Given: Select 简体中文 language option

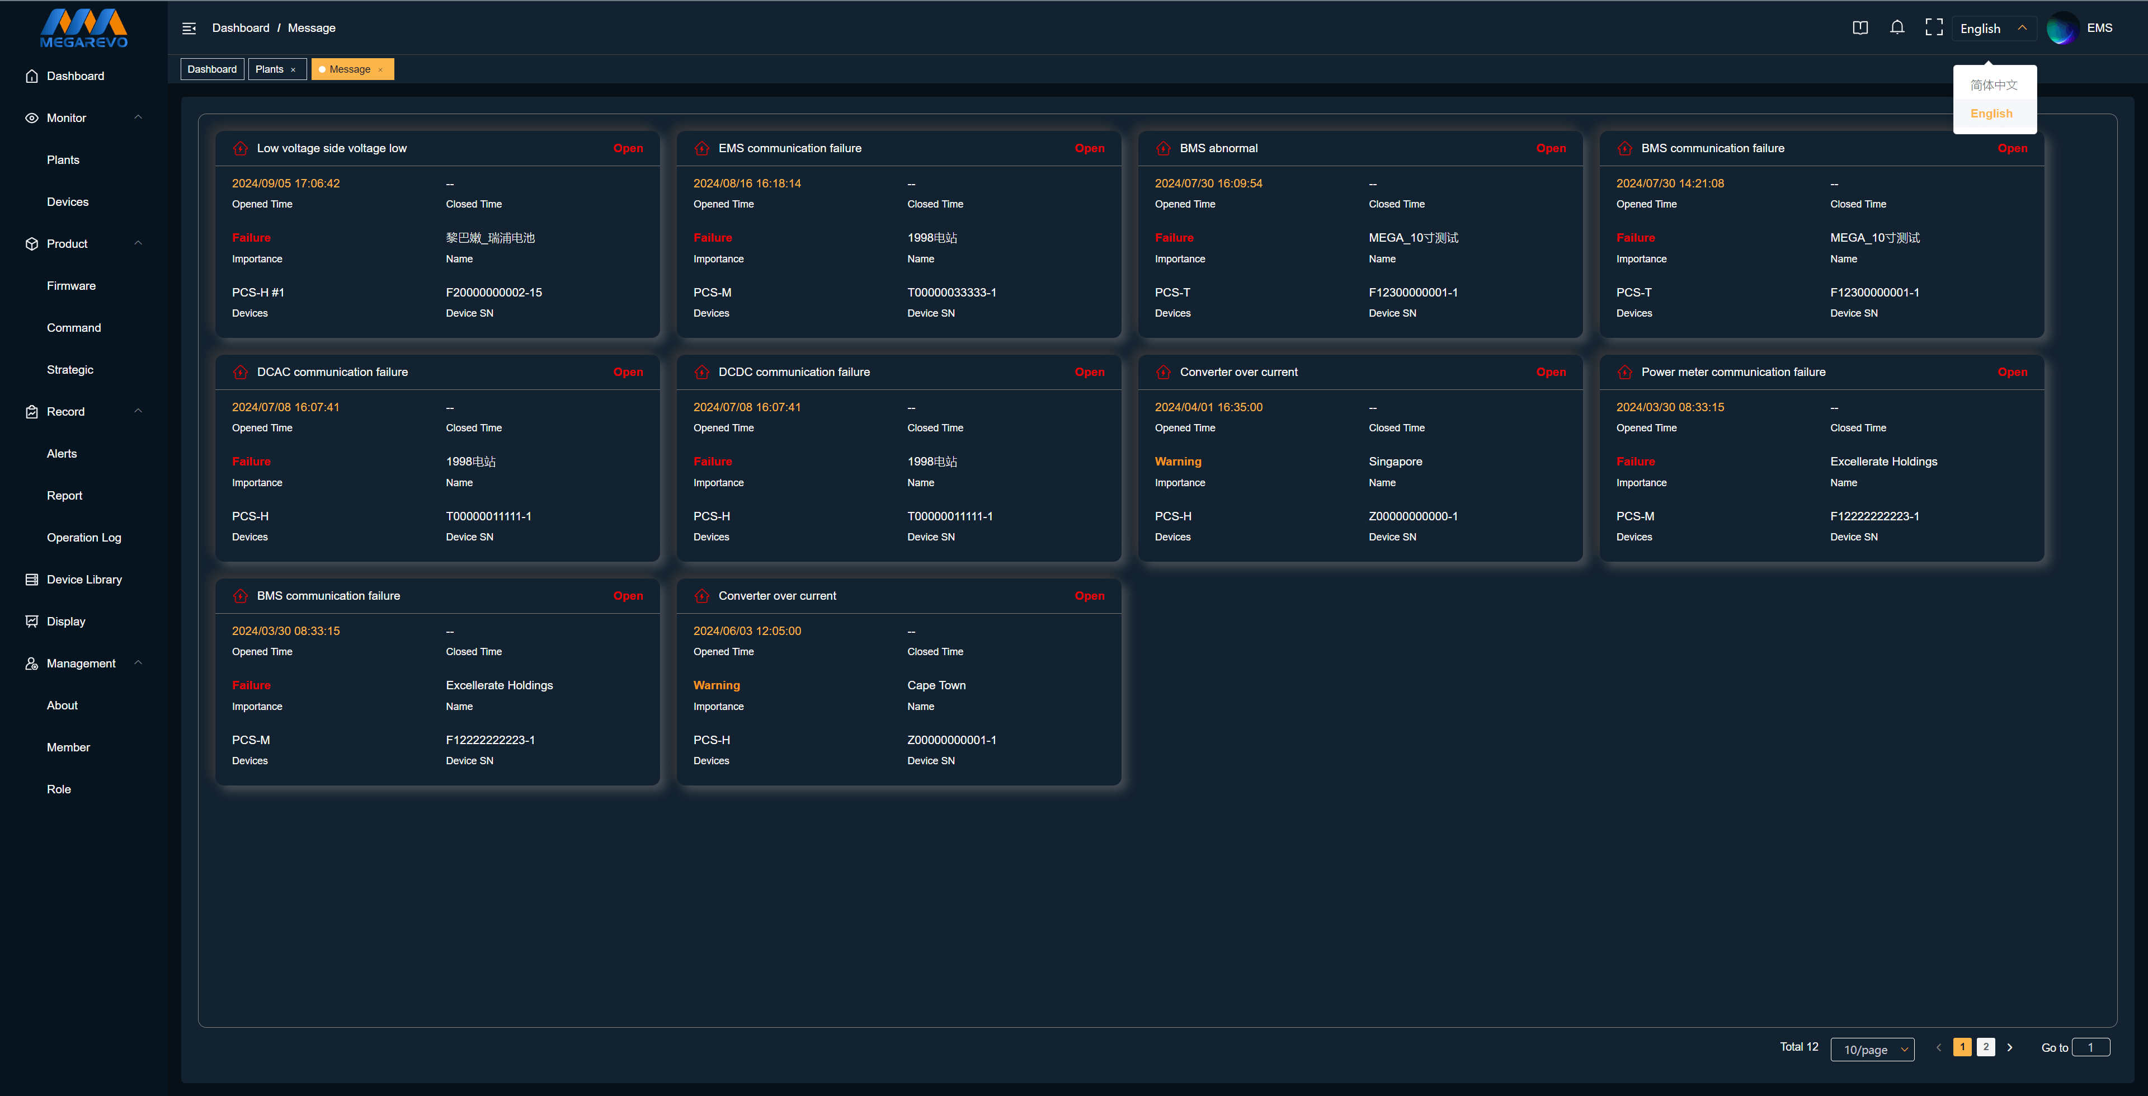Looking at the screenshot, I should click(1994, 85).
